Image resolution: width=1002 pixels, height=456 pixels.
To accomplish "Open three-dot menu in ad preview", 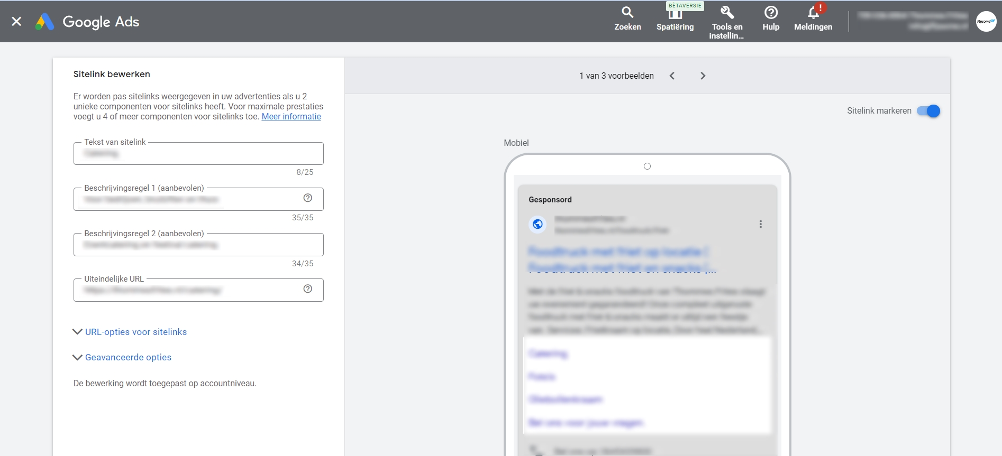I will (x=761, y=224).
